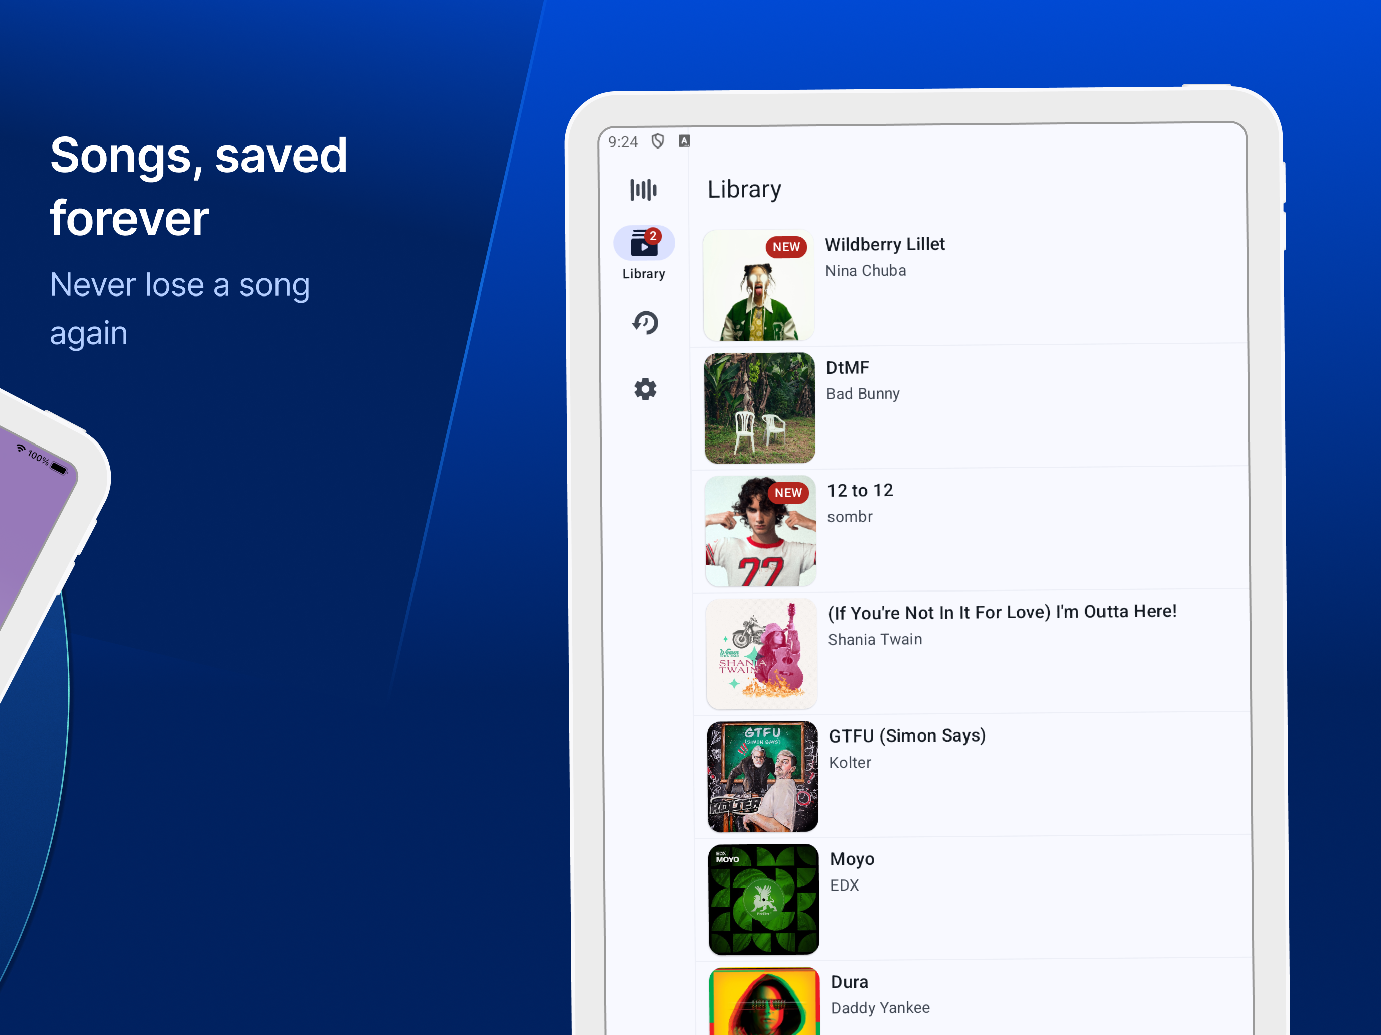Open the settings gear icon
The image size is (1381, 1035).
(645, 389)
